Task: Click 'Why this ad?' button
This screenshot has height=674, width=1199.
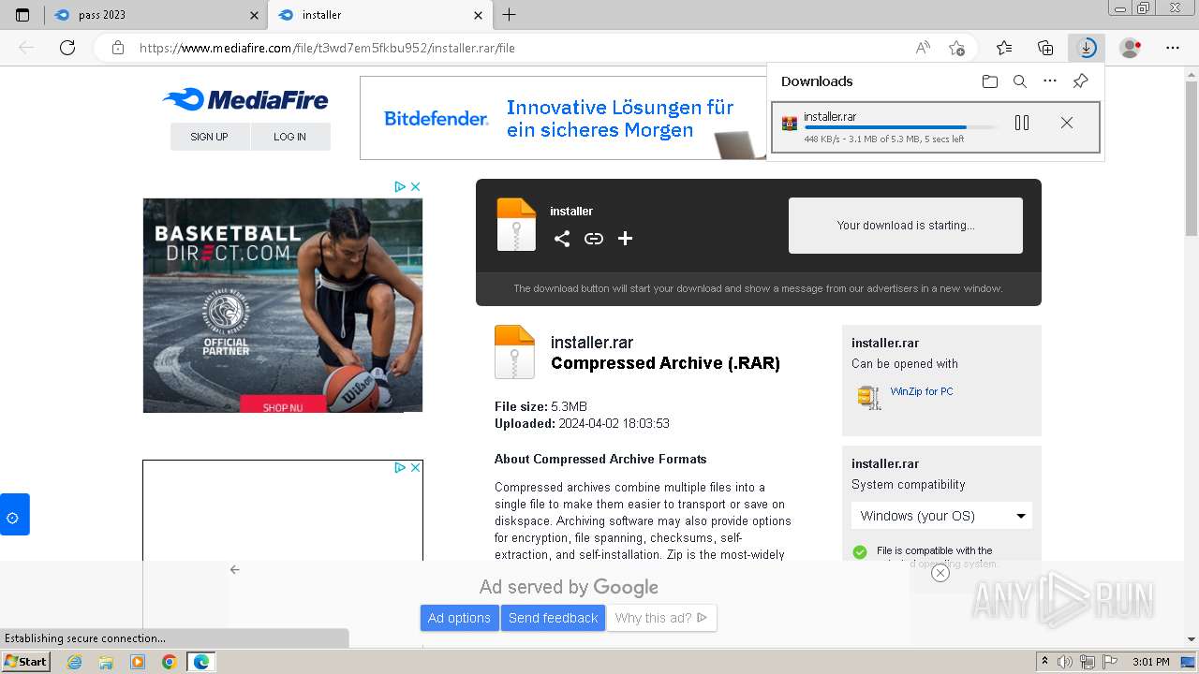Action: [661, 618]
